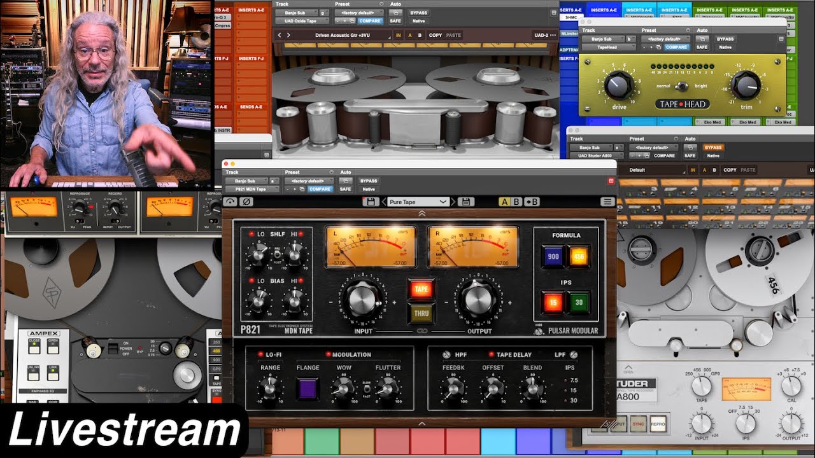Click BYPASS in the P821 window
This screenshot has height=458, width=815.
click(369, 181)
